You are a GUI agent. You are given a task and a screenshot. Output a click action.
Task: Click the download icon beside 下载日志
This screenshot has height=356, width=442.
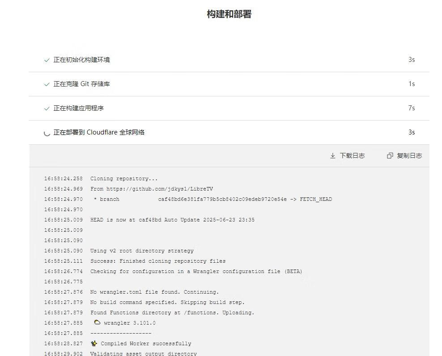333,156
